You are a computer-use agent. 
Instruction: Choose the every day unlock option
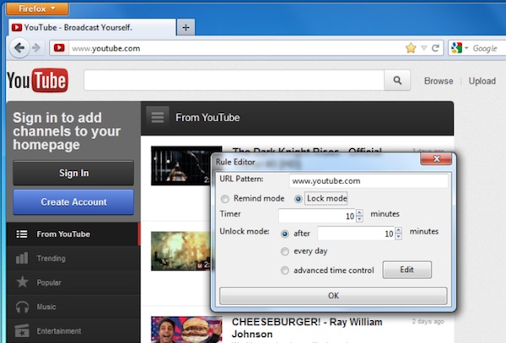(285, 251)
